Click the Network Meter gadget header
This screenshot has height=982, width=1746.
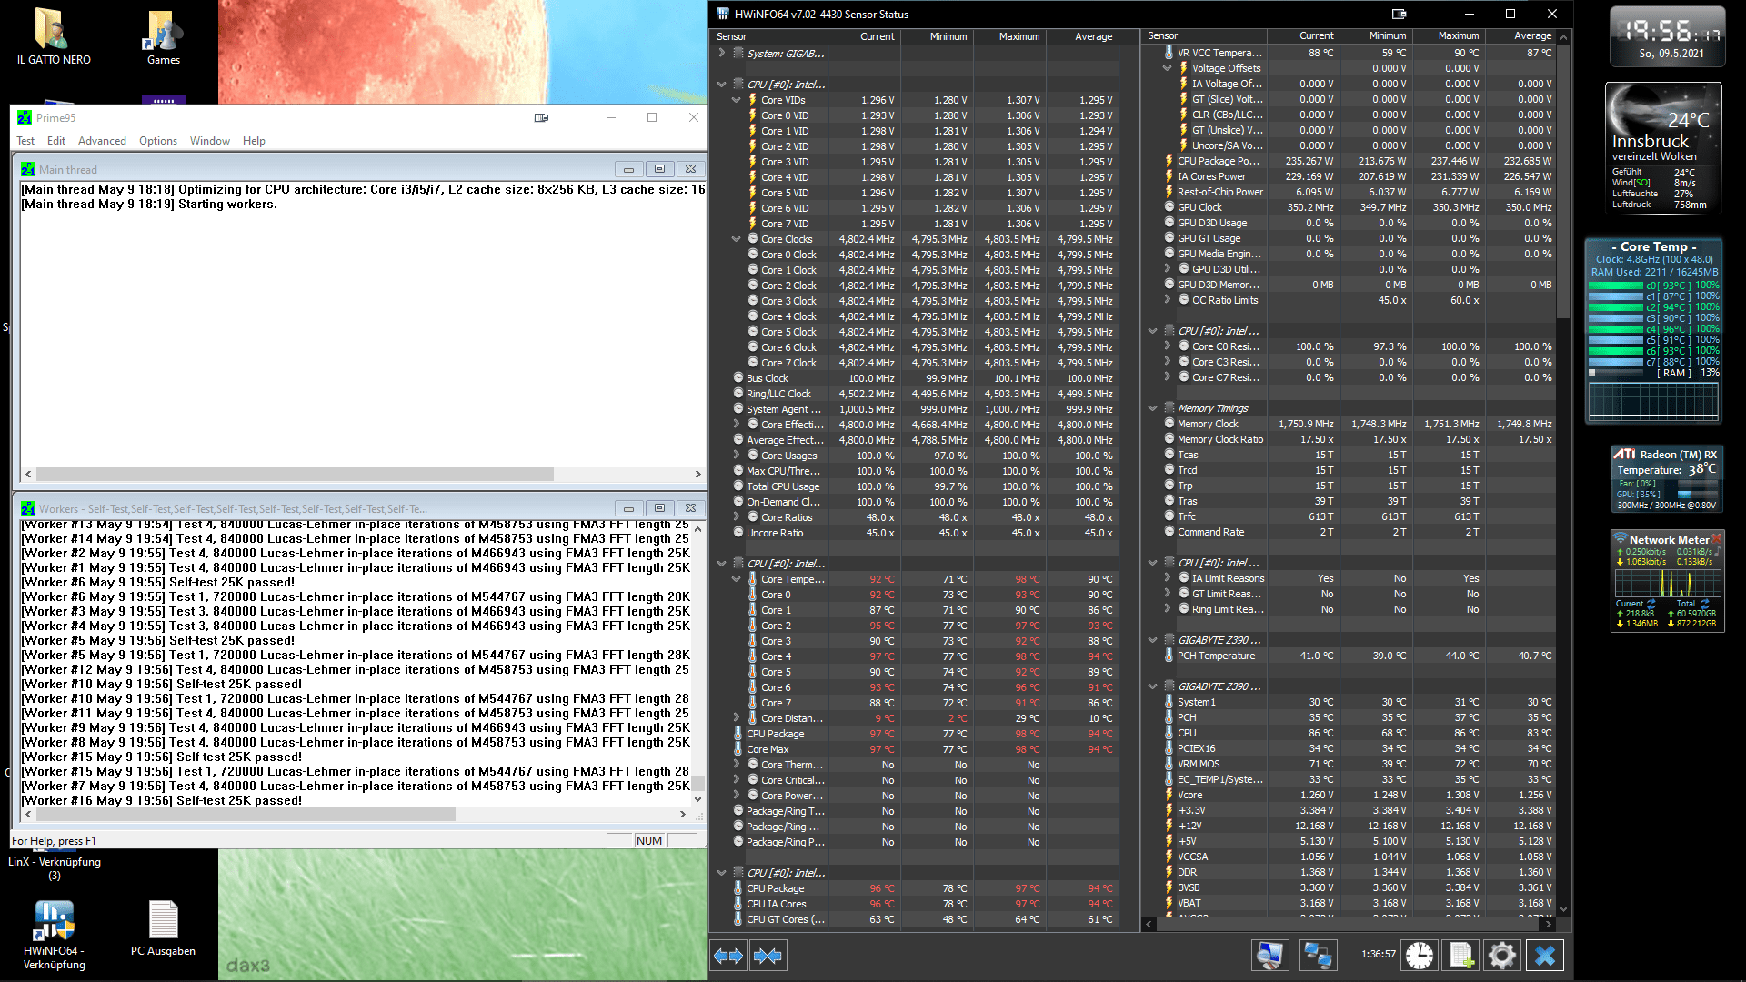[x=1668, y=539]
